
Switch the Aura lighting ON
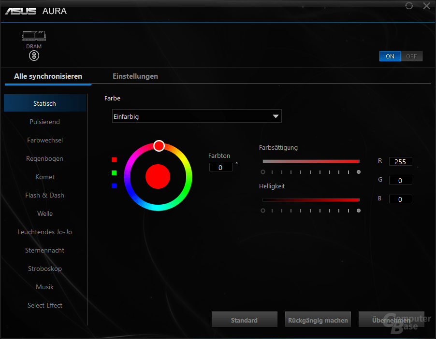coord(390,56)
